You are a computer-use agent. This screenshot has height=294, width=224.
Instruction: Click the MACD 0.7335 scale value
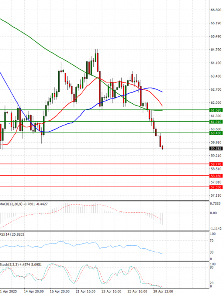tap(215, 204)
